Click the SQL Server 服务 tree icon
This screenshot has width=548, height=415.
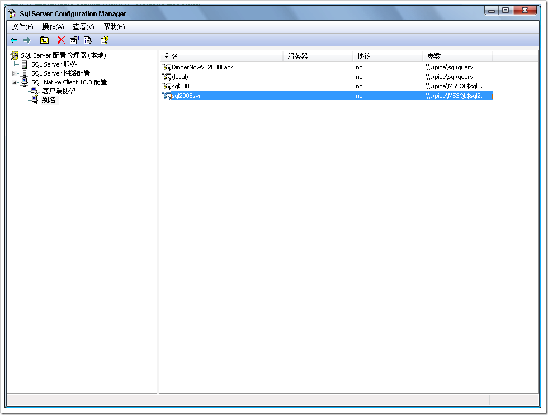[24, 64]
